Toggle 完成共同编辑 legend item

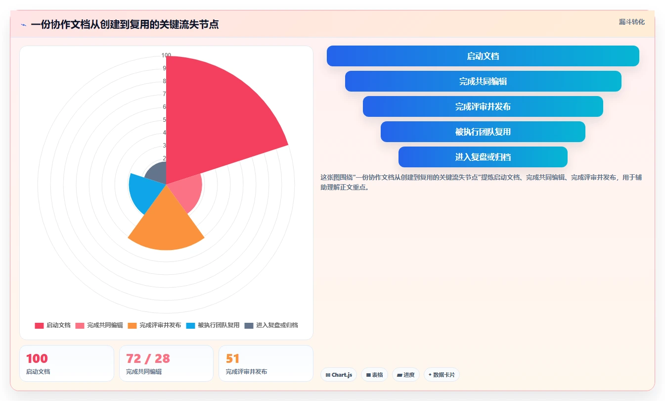[99, 325]
